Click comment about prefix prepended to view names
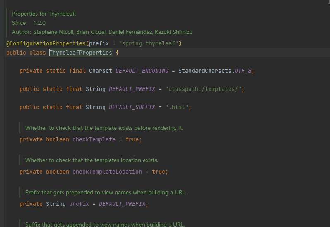Viewport: 330px width, 227px height. coord(106,193)
